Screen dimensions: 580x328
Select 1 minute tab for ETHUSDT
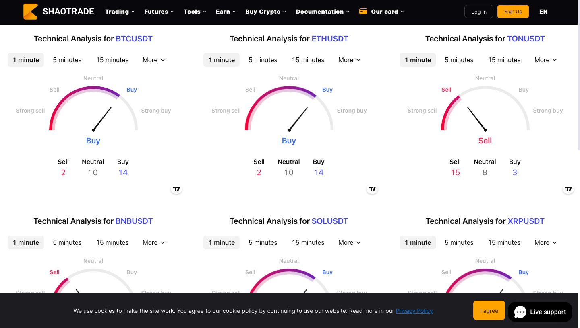point(222,60)
